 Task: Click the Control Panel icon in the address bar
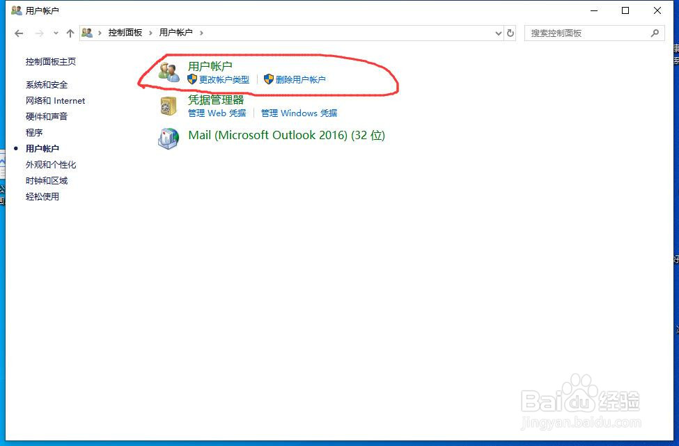click(x=86, y=32)
